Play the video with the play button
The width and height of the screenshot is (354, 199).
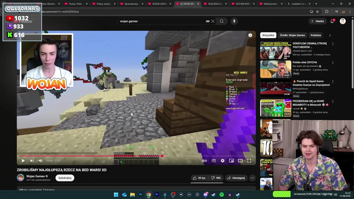[x=23, y=161]
